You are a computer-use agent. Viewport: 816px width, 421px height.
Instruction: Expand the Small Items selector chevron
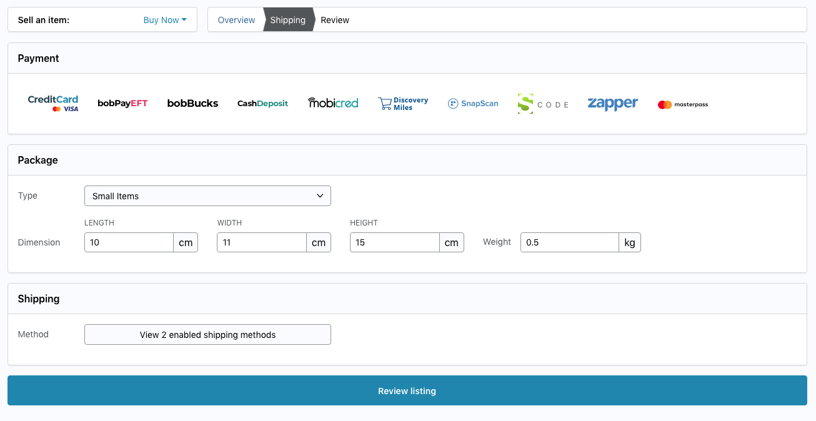(x=320, y=196)
